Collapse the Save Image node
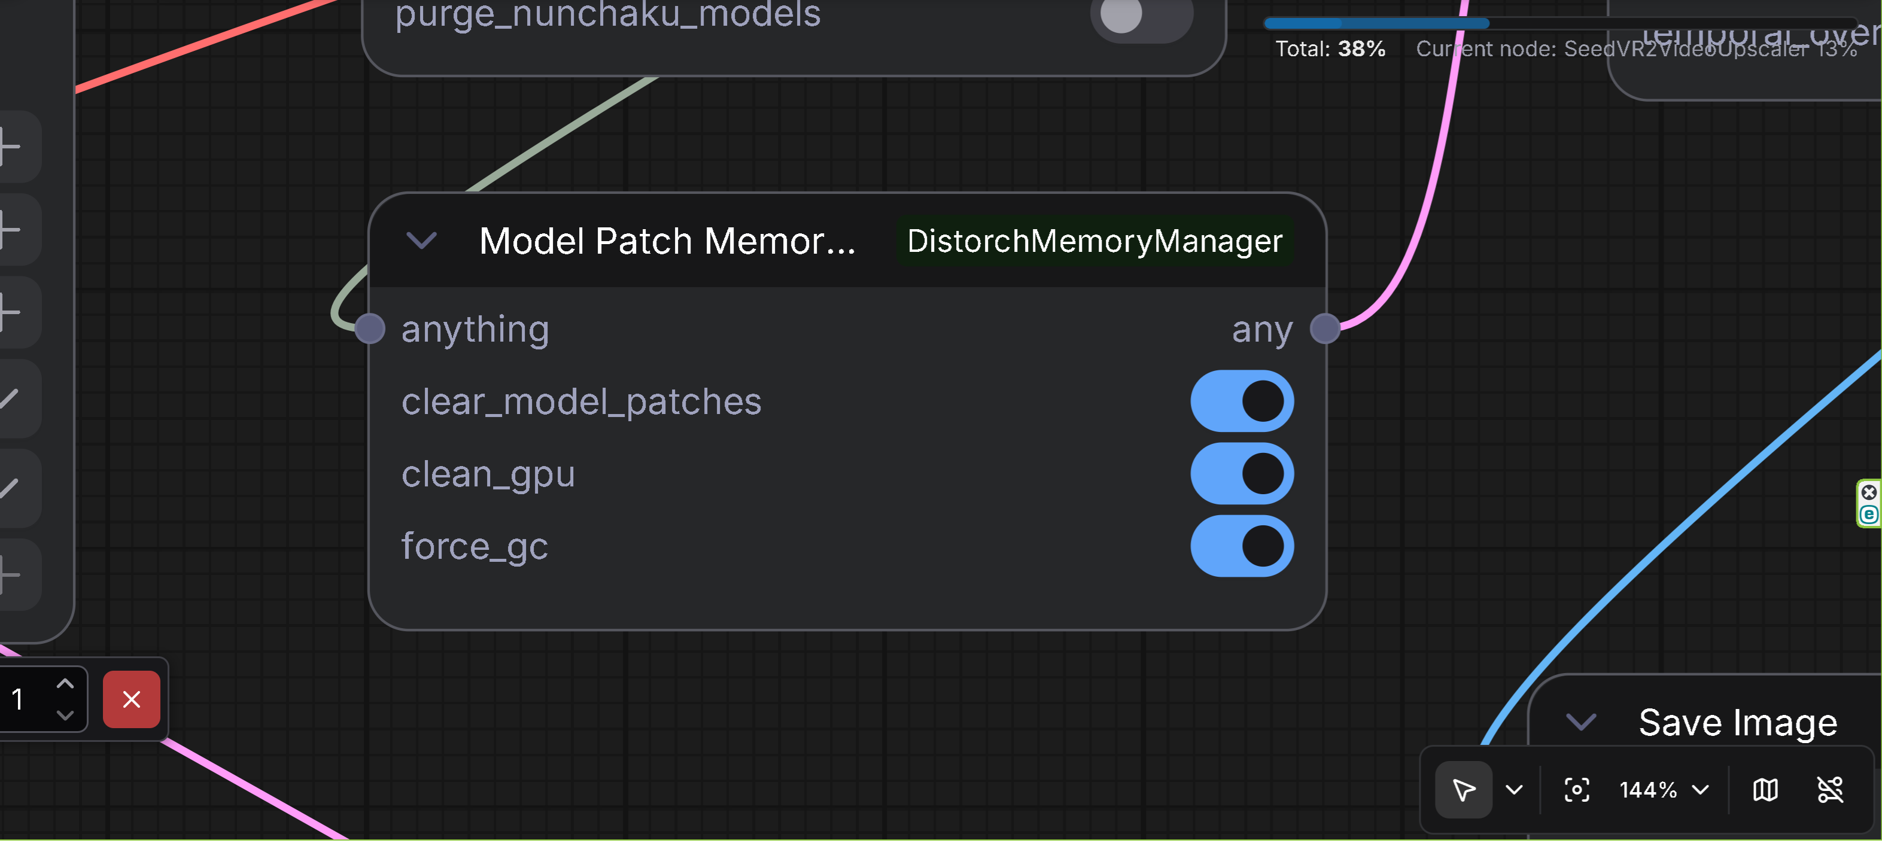Screen dimensions: 1882x846 1581,723
